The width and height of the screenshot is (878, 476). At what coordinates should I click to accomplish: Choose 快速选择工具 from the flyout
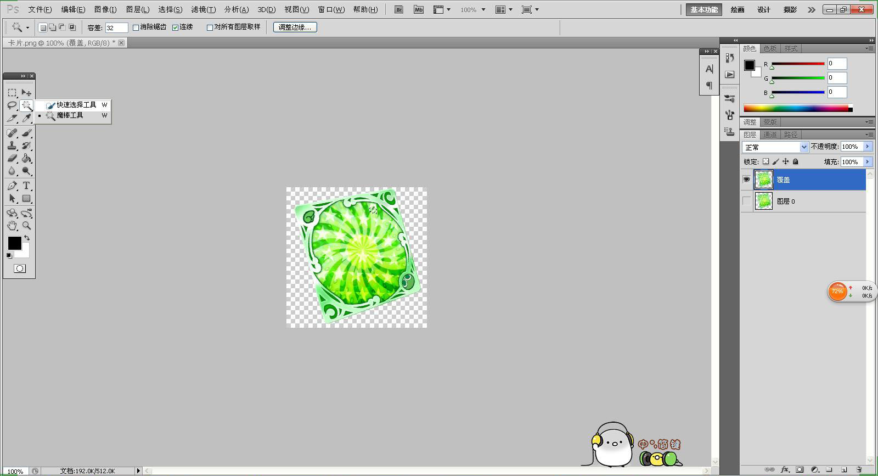pos(74,104)
